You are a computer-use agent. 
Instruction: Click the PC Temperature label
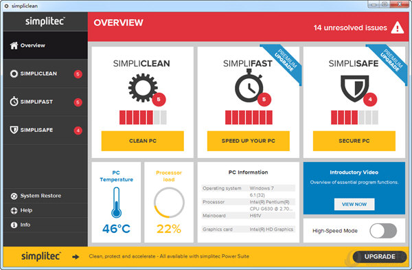tap(117, 176)
